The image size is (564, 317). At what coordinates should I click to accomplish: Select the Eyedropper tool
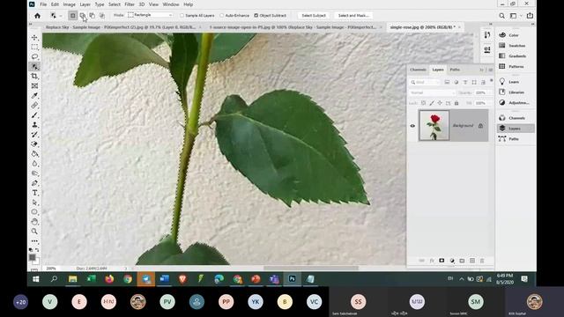pos(34,96)
